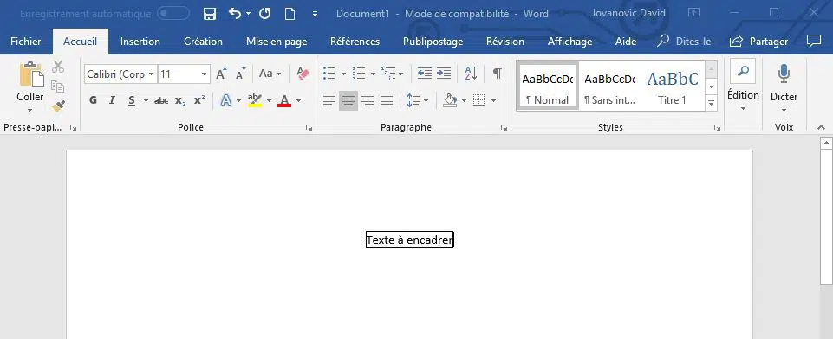Open the Calibri font name dropdown
833x339 pixels.
point(152,74)
